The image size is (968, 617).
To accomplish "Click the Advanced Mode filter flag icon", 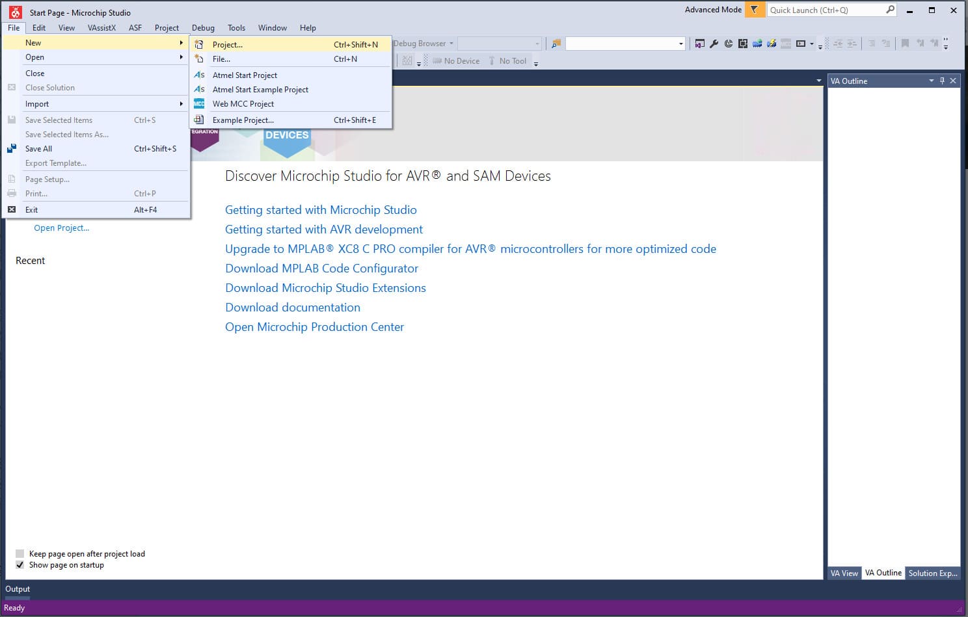I will tap(755, 10).
